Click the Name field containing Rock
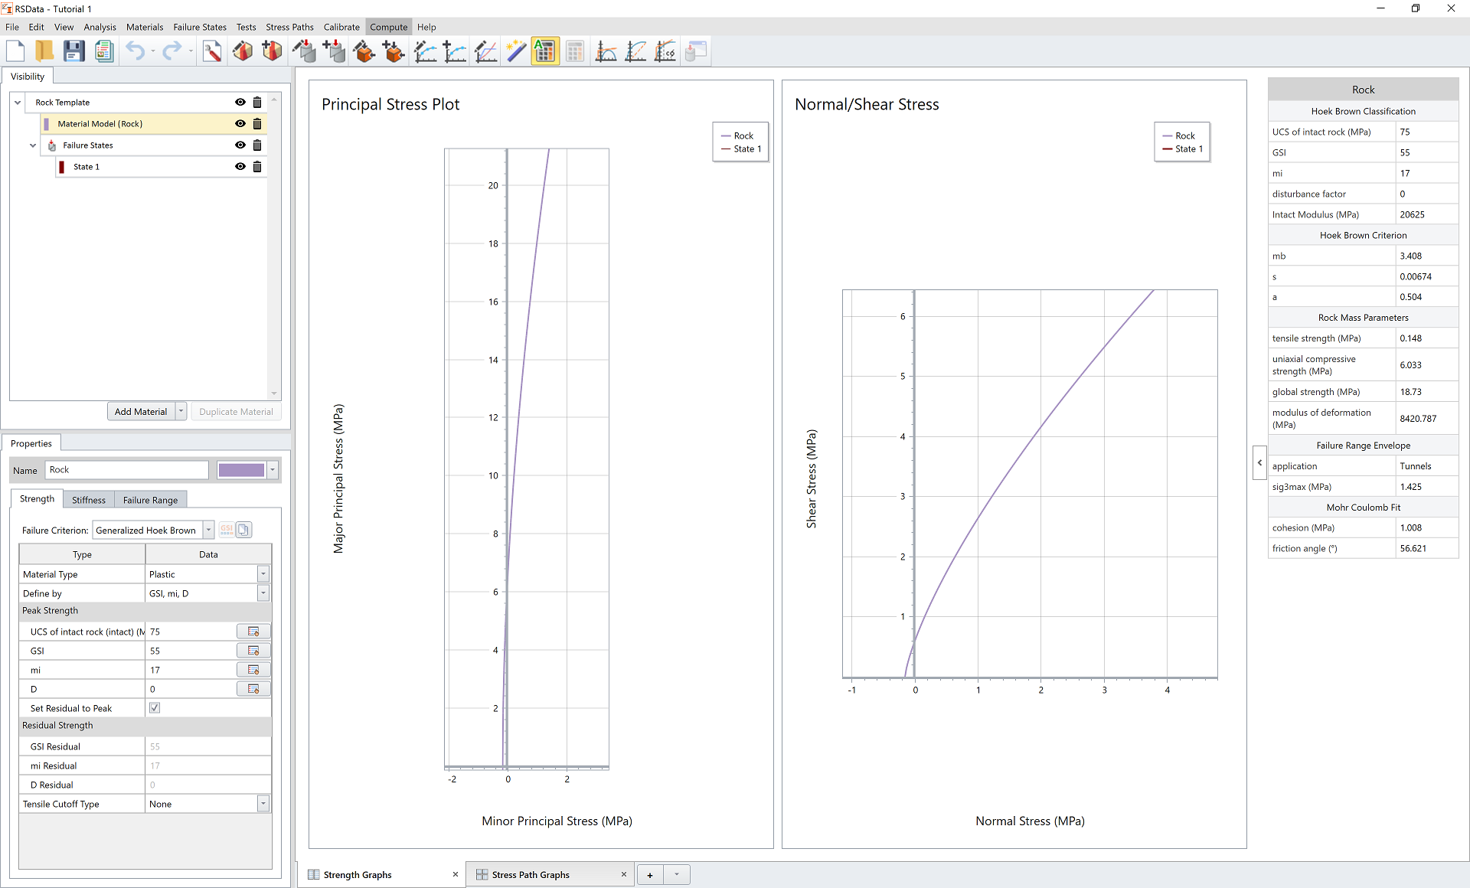The width and height of the screenshot is (1470, 888). (126, 470)
